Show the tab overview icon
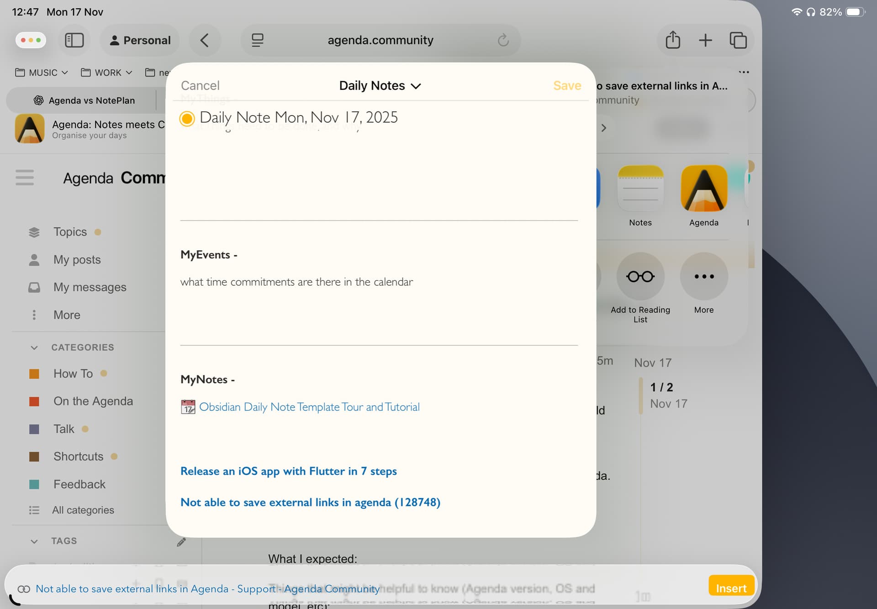This screenshot has height=609, width=877. [x=738, y=40]
